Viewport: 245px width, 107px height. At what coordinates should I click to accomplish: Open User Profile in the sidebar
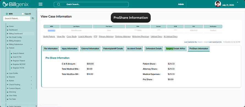(x=13, y=73)
